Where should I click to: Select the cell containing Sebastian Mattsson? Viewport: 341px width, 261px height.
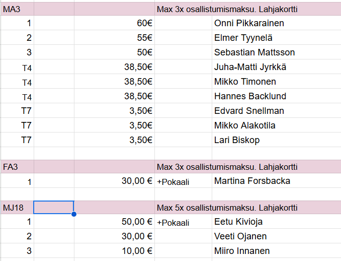tap(254, 52)
